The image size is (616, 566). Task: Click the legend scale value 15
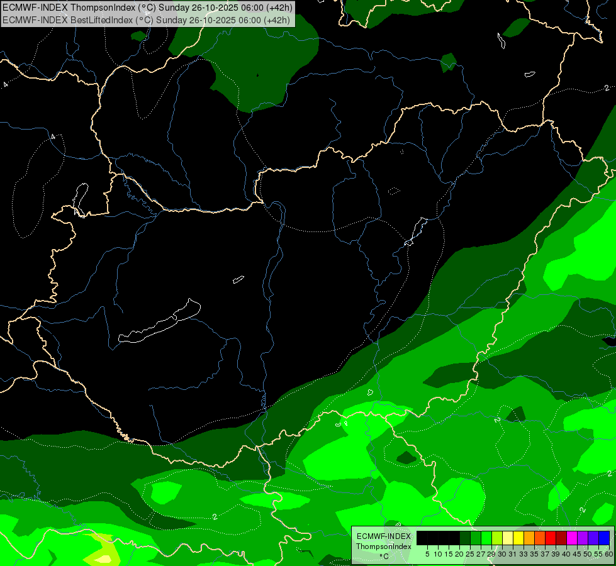(x=449, y=554)
